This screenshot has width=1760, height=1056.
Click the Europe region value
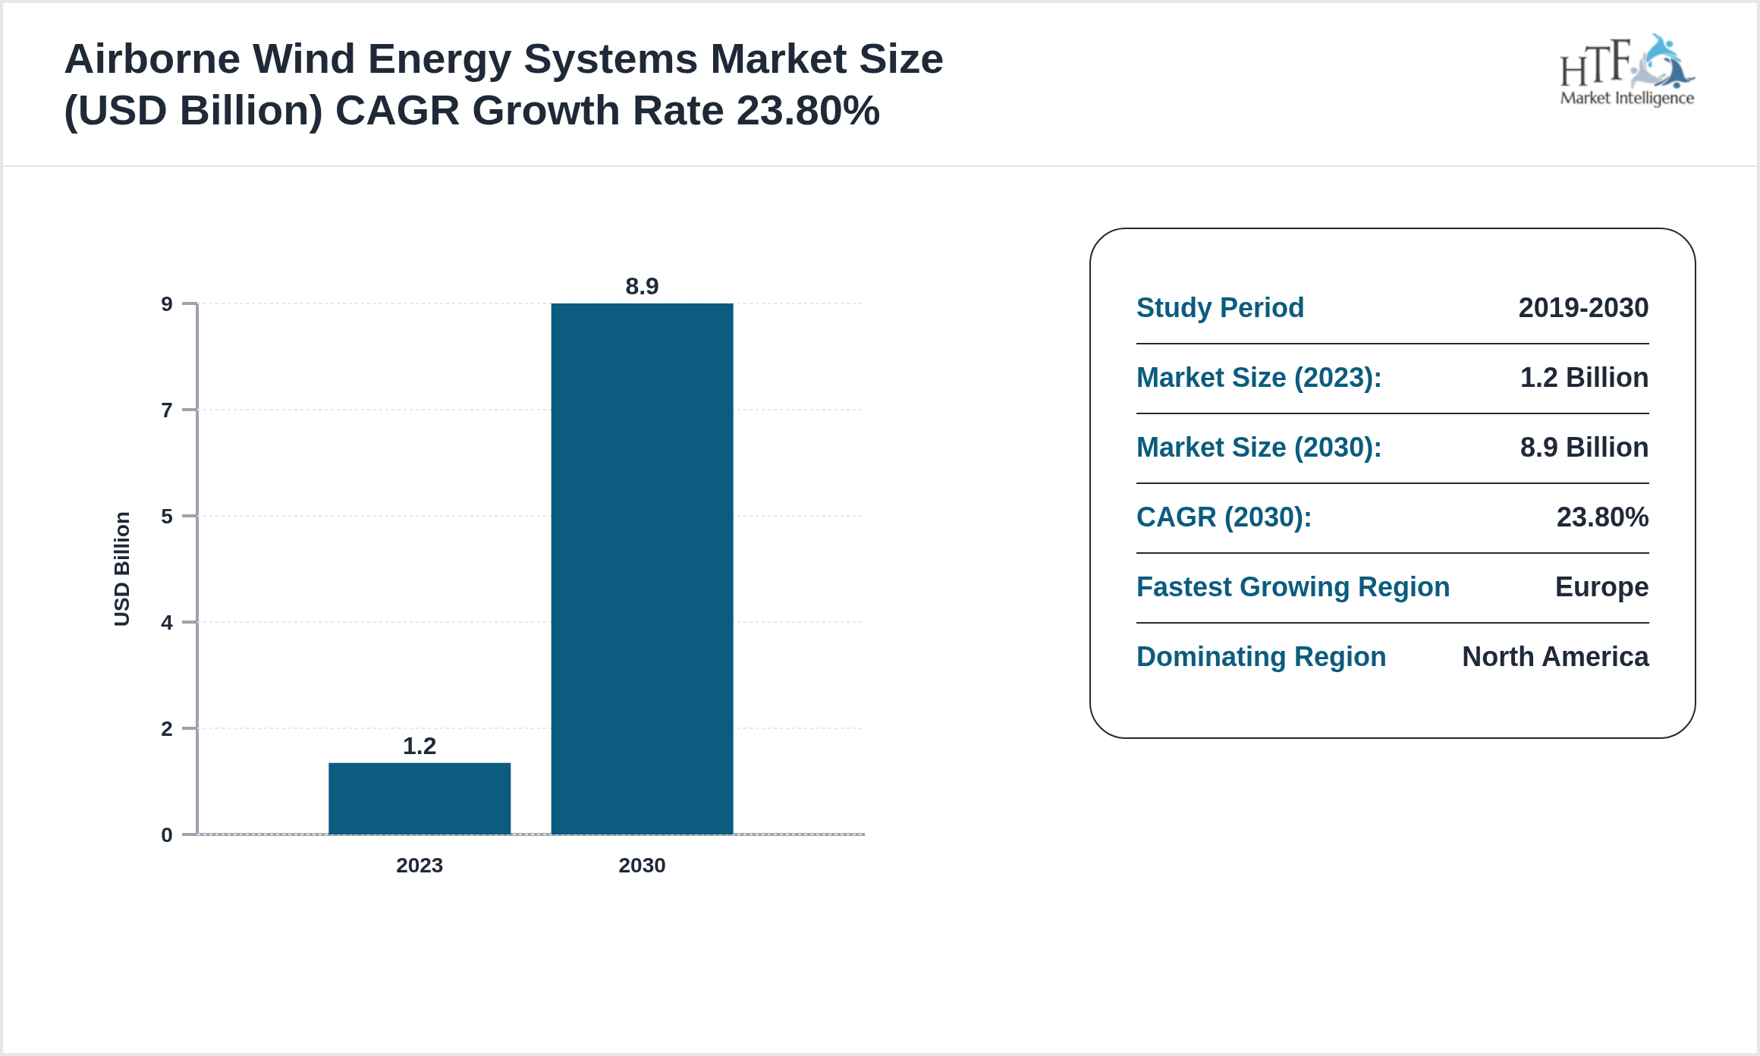[1601, 587]
